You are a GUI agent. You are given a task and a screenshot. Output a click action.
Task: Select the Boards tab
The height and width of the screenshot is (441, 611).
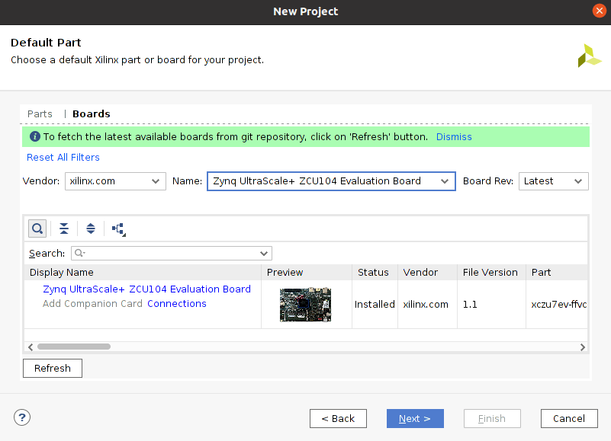click(92, 113)
